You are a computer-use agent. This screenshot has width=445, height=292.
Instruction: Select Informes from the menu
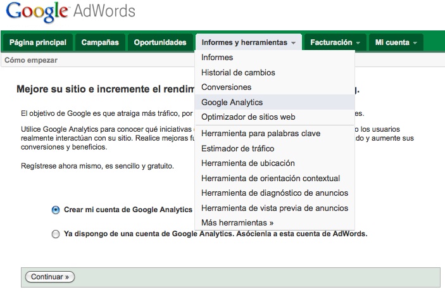coord(217,58)
